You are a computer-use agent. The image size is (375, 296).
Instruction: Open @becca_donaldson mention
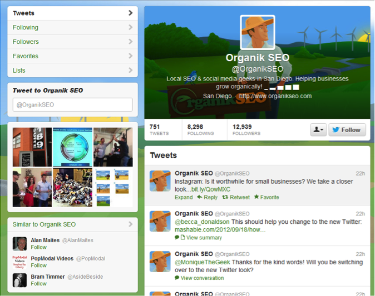click(x=202, y=222)
